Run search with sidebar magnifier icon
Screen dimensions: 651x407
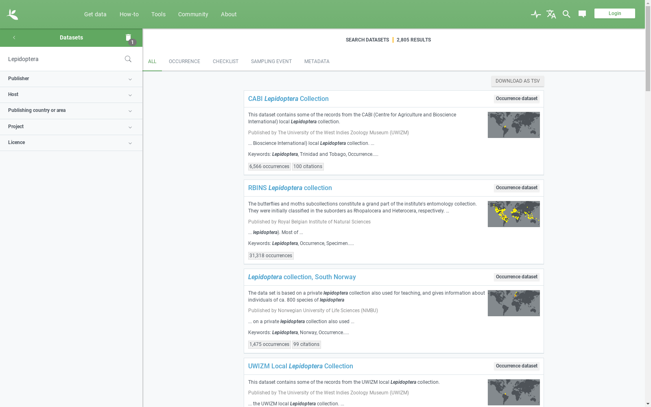128,59
